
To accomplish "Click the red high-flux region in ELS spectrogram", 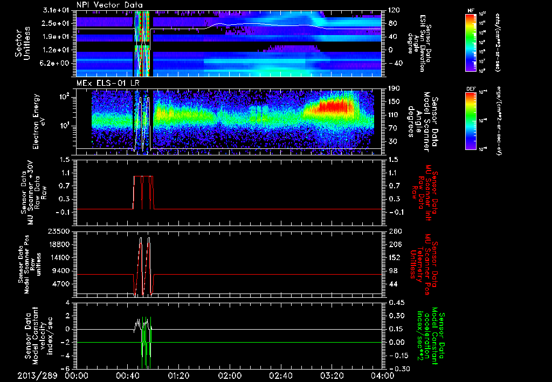I will [x=335, y=107].
